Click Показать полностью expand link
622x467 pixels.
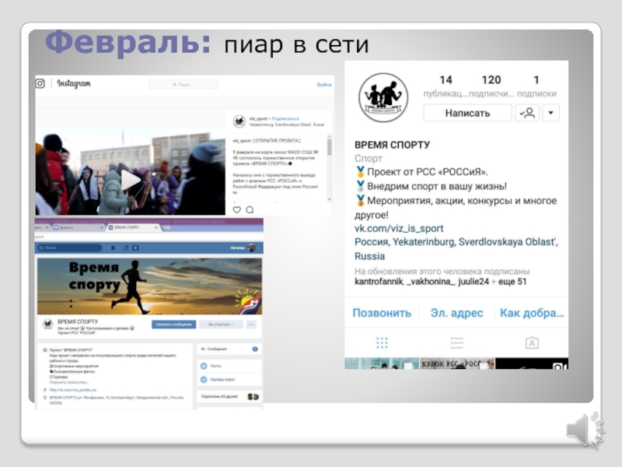point(68,382)
